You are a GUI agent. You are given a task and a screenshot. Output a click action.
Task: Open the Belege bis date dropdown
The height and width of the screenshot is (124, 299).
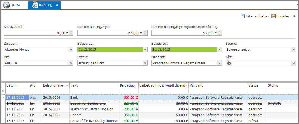click(x=219, y=50)
